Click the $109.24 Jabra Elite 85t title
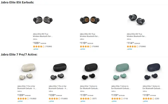The width and height of the screenshot is (168, 104). coord(43,35)
